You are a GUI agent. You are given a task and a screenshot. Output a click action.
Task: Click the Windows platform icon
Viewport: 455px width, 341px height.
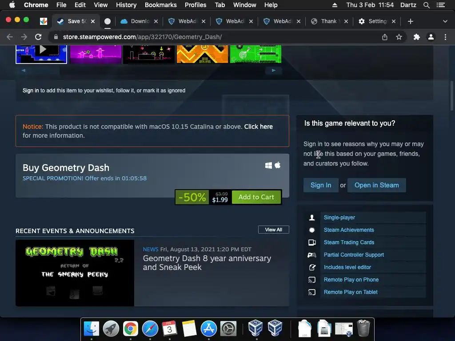click(268, 165)
